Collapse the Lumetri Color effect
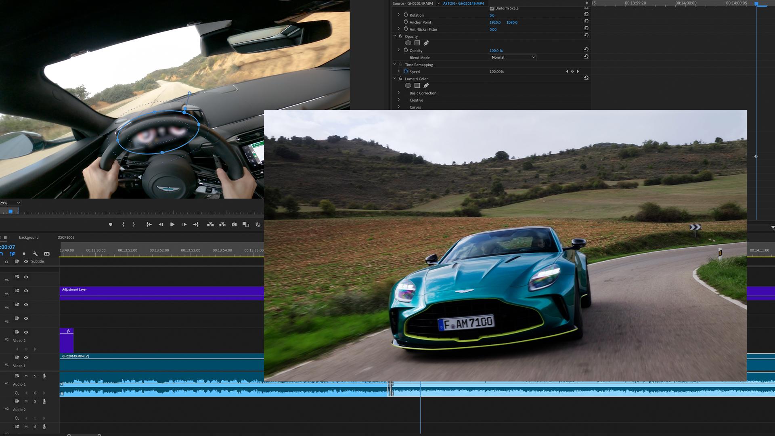 395,78
